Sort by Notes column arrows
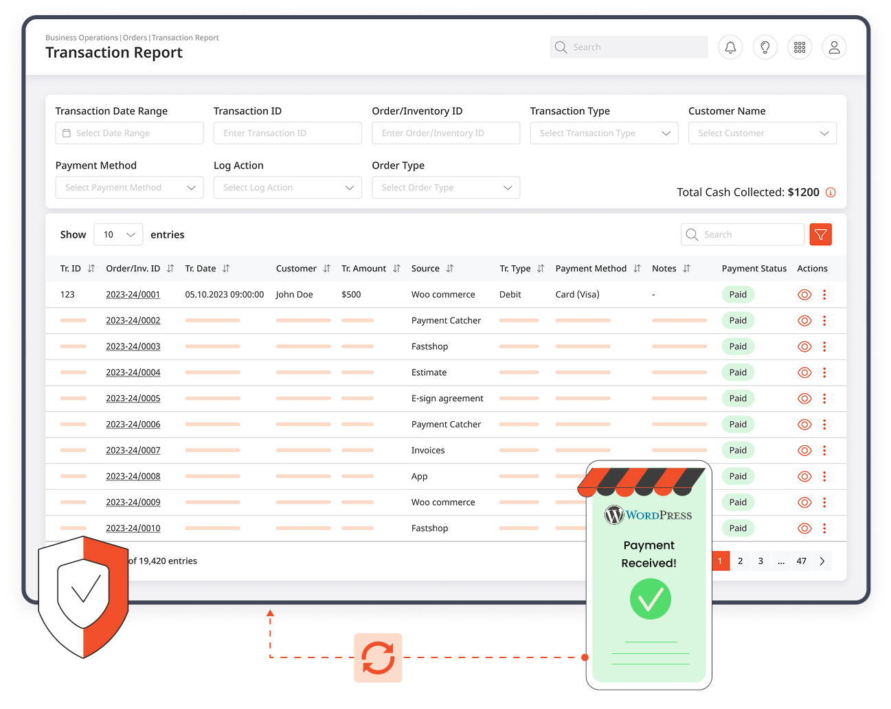The height and width of the screenshot is (709, 891). [686, 269]
